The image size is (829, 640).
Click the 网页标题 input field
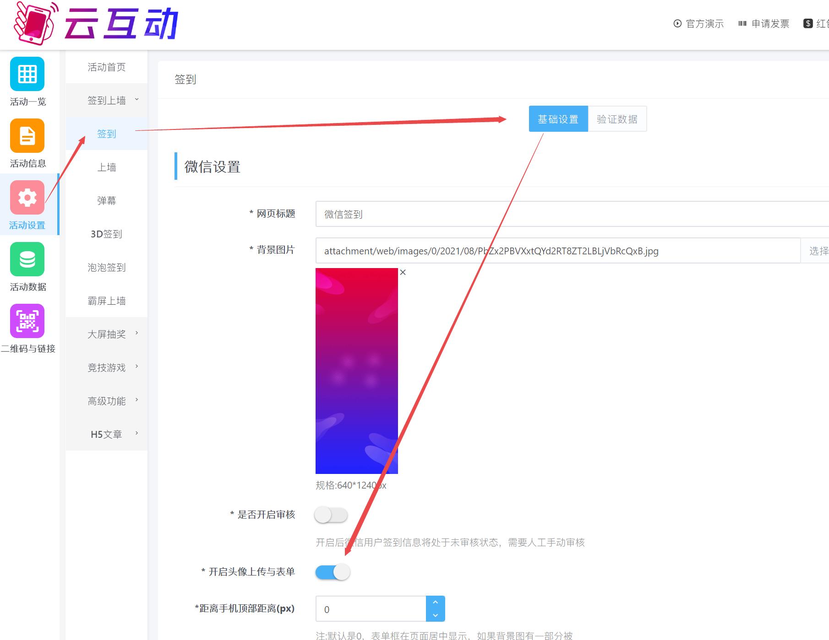568,214
